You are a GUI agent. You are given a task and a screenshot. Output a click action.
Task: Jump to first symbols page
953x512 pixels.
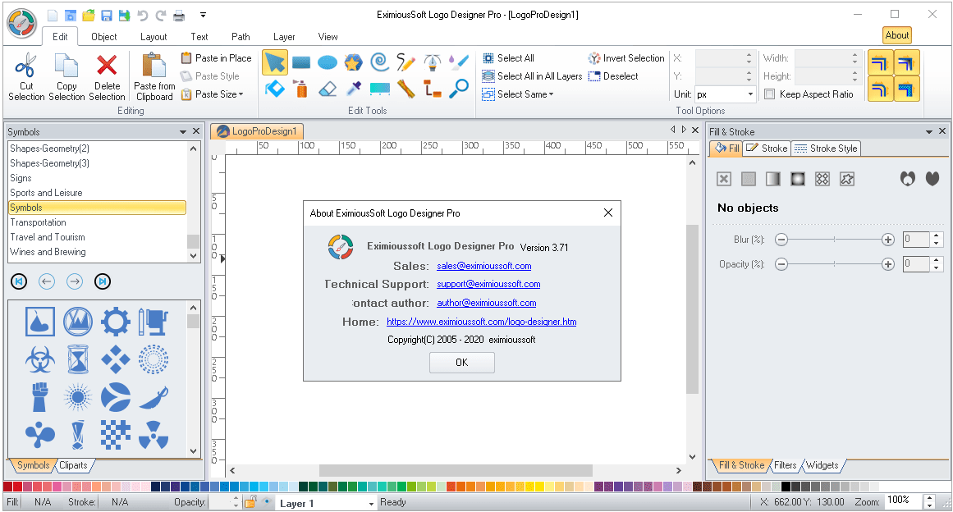coord(19,281)
